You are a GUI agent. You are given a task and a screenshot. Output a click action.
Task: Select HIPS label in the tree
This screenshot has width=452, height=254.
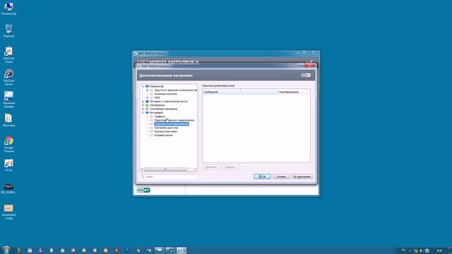click(157, 97)
